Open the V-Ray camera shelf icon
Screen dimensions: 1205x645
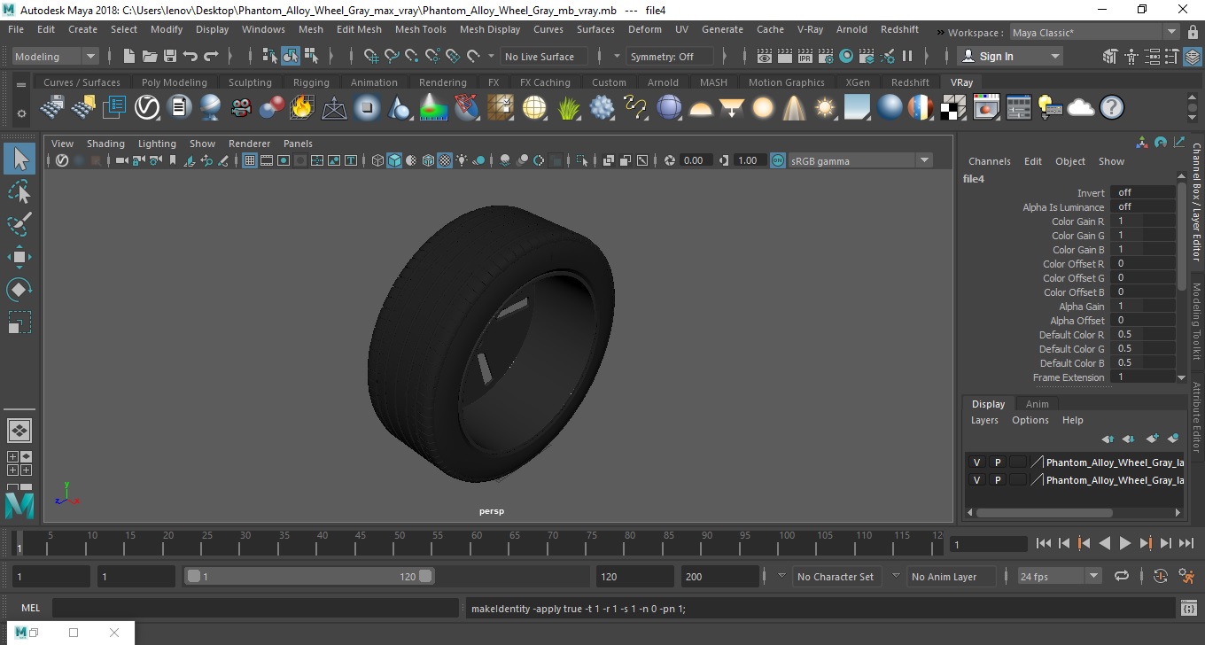click(x=241, y=108)
